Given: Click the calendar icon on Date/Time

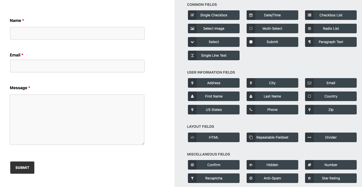Looking at the screenshot, I should (x=251, y=15).
